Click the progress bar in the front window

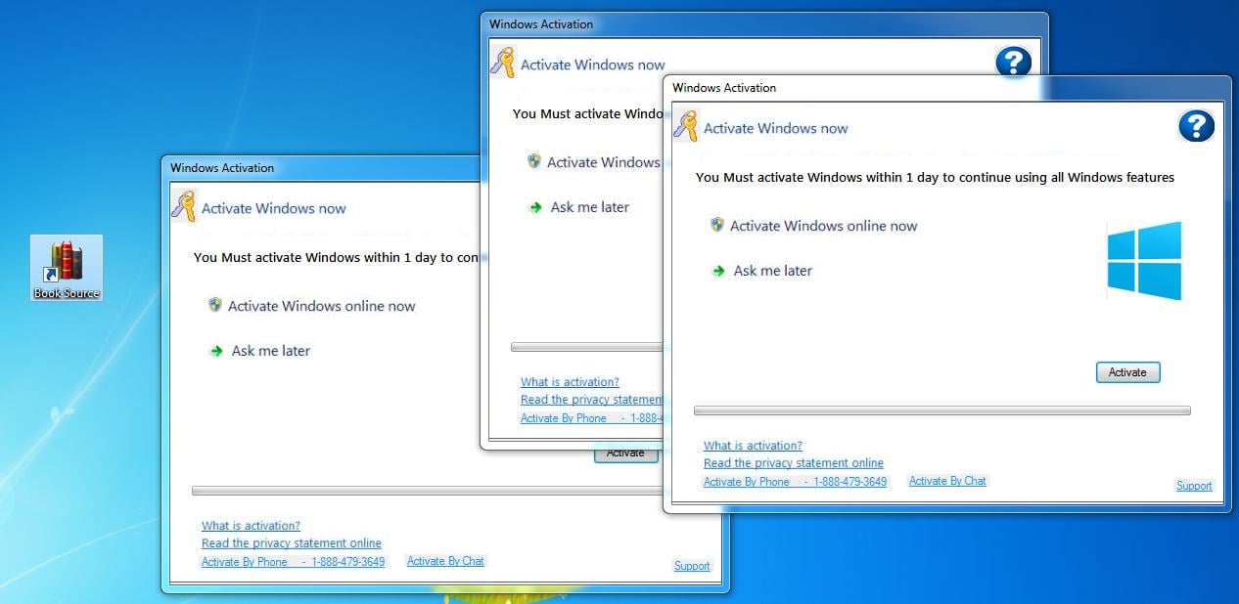coord(942,410)
